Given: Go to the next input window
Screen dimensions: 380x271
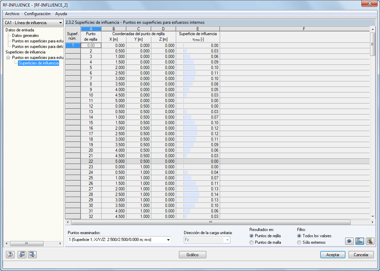Looking at the screenshot, I should click(32, 254).
